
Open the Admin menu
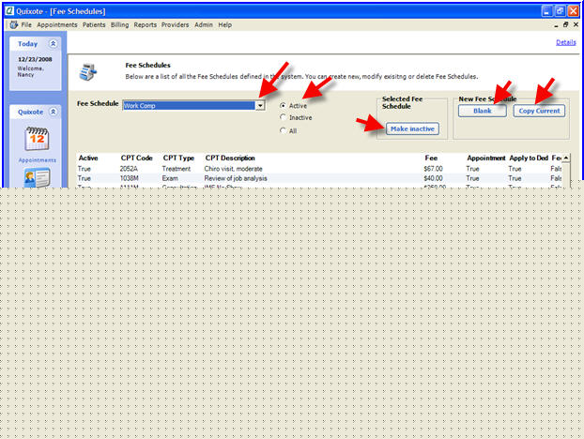[204, 25]
